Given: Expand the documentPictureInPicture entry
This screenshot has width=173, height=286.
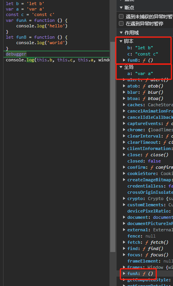Looking at the screenshot, I should click(124, 223).
